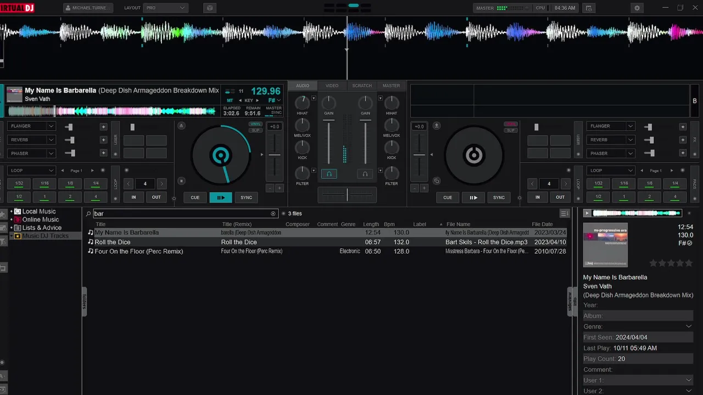Switch to the VIDEO mixer tab
703x395 pixels.
[x=332, y=86]
